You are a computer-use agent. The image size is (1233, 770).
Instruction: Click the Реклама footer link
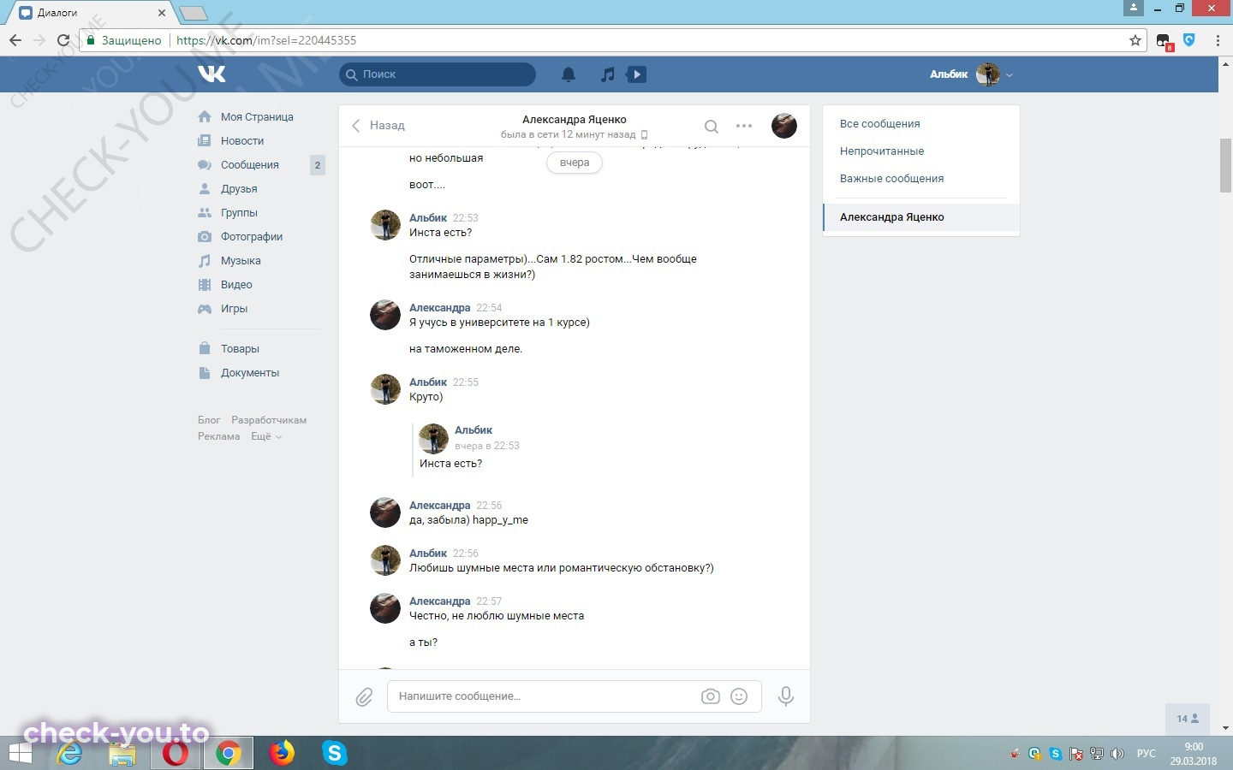218,436
